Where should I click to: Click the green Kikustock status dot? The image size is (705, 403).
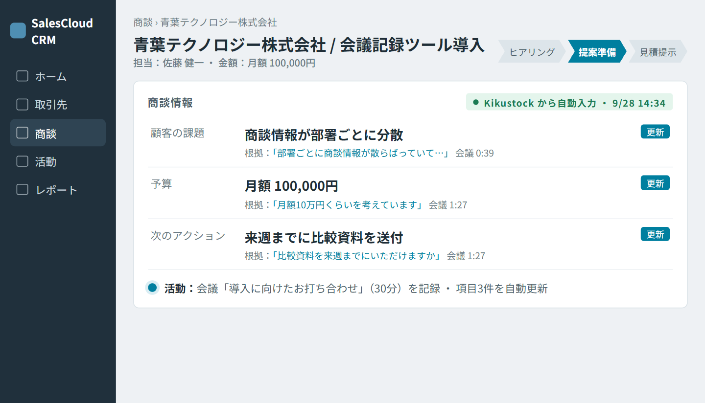click(x=475, y=103)
